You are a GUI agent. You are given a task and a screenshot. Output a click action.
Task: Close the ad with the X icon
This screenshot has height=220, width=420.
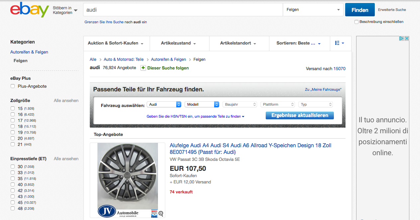[407, 39]
